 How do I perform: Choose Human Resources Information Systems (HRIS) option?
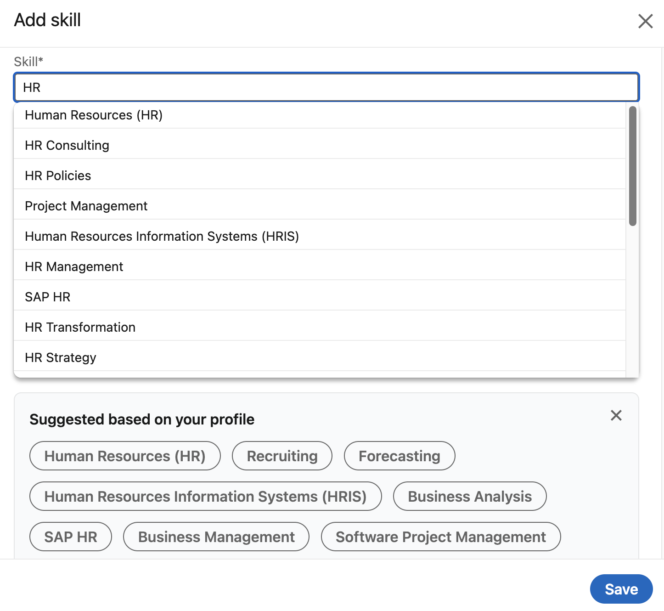[x=162, y=236]
